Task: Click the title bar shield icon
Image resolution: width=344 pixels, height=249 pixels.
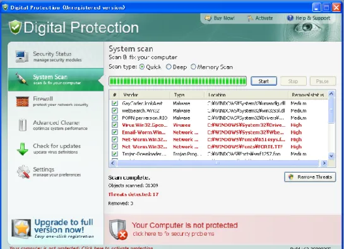Action: [5, 7]
